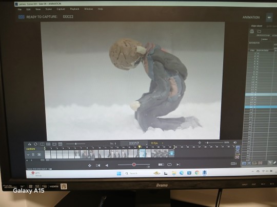Open the Edit menu

click(28, 9)
